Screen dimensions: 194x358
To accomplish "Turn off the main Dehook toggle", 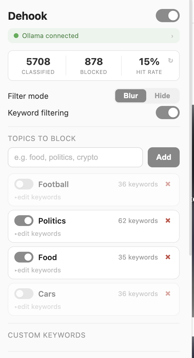I will coord(167,16).
